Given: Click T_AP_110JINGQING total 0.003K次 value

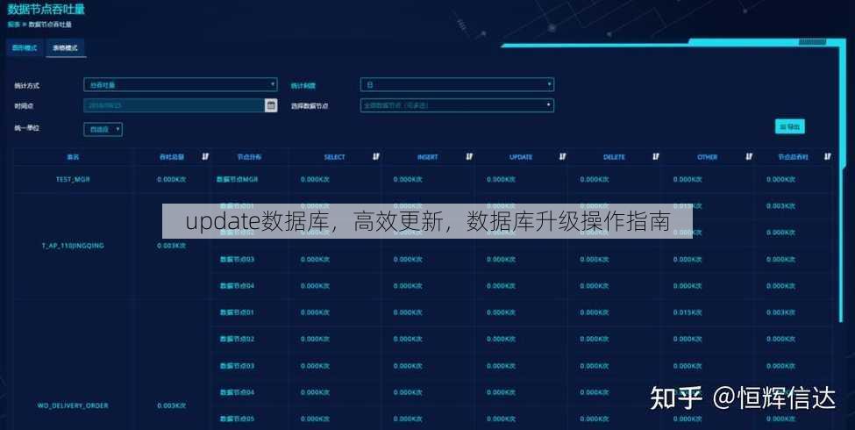Looking at the screenshot, I should coord(172,246).
